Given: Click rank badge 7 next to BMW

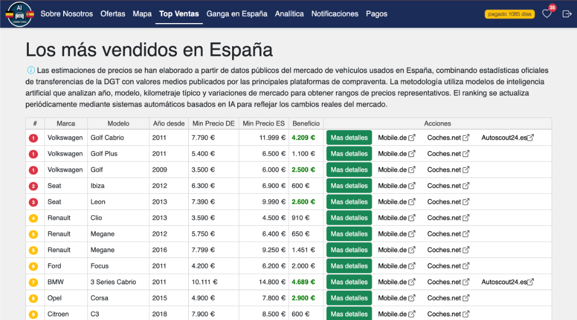Looking at the screenshot, I should pyautogui.click(x=33, y=282).
